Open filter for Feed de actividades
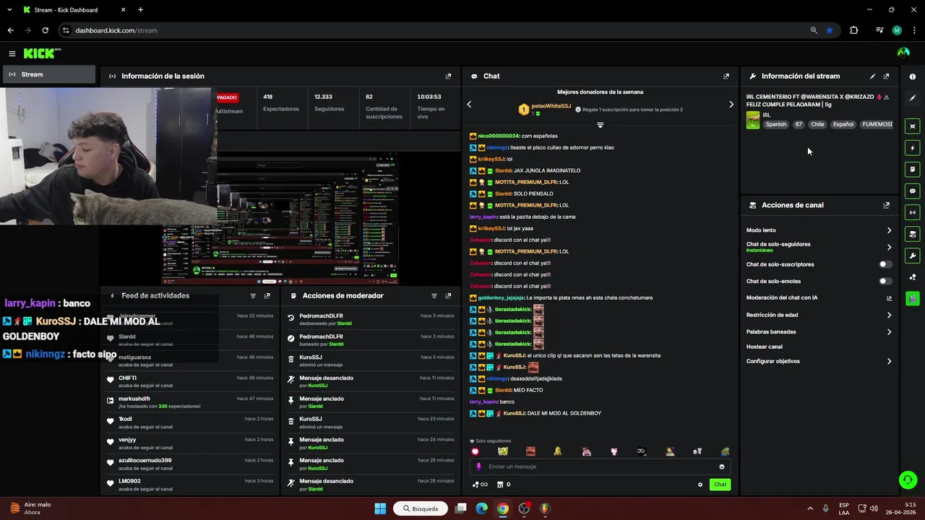The width and height of the screenshot is (925, 520). pyautogui.click(x=253, y=295)
